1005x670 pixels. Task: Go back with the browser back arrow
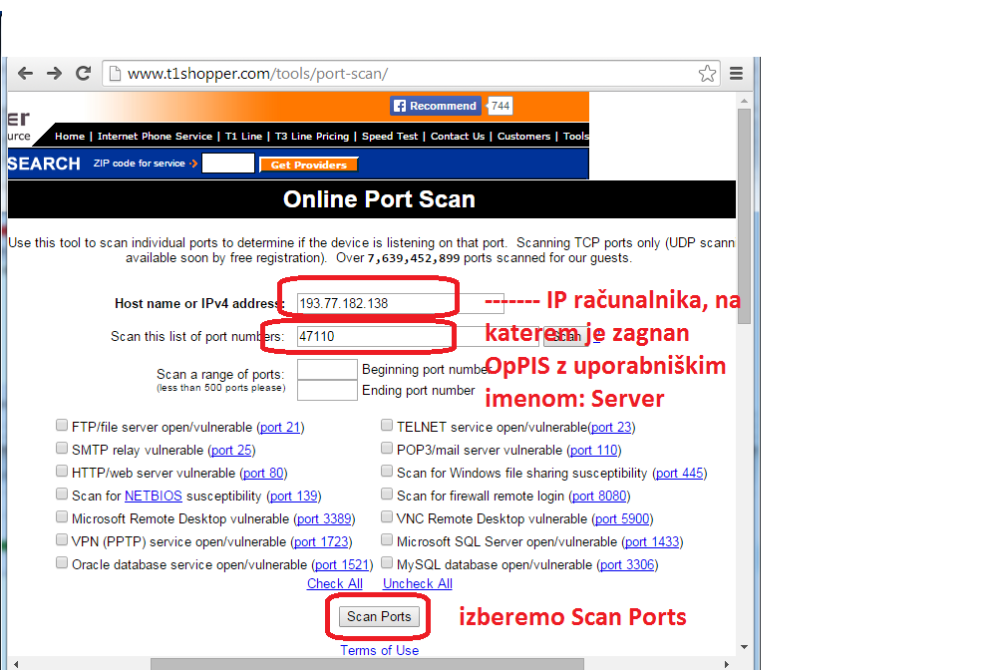(25, 73)
